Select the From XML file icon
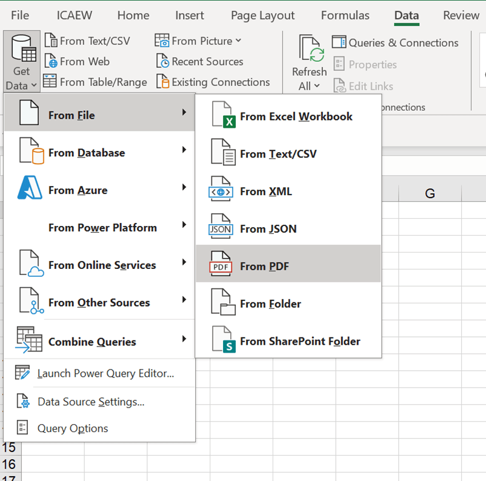The width and height of the screenshot is (486, 481). click(x=221, y=191)
